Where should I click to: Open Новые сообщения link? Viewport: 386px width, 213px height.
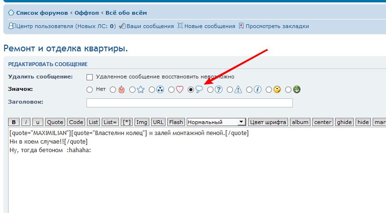[x=210, y=26]
